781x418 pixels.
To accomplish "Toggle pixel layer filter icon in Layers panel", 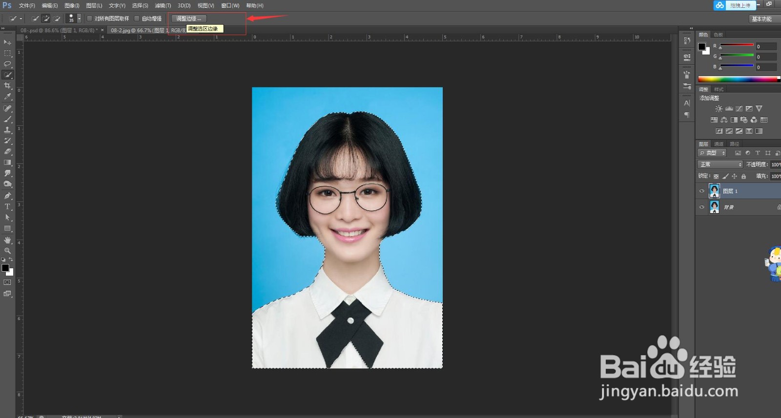I will click(738, 153).
